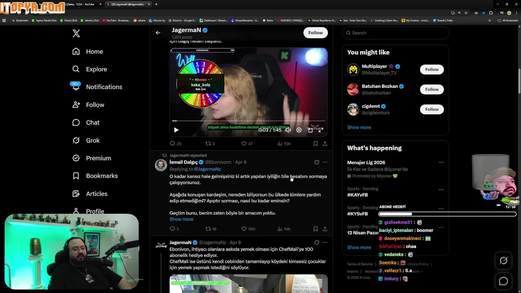Viewport: 521px width, 293px height.
Task: Follow JagermaN from the profile header
Action: tap(315, 33)
